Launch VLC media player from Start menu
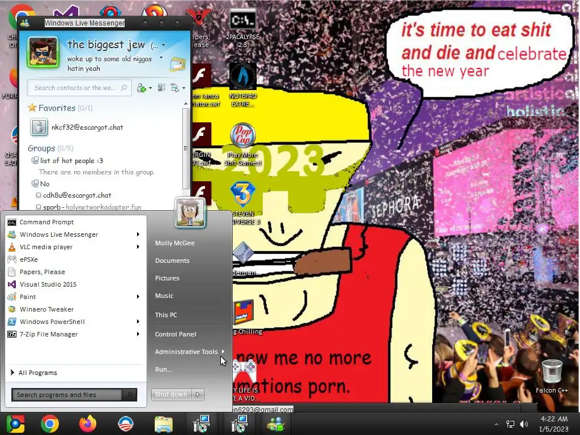Image resolution: width=580 pixels, height=435 pixels. click(76, 247)
